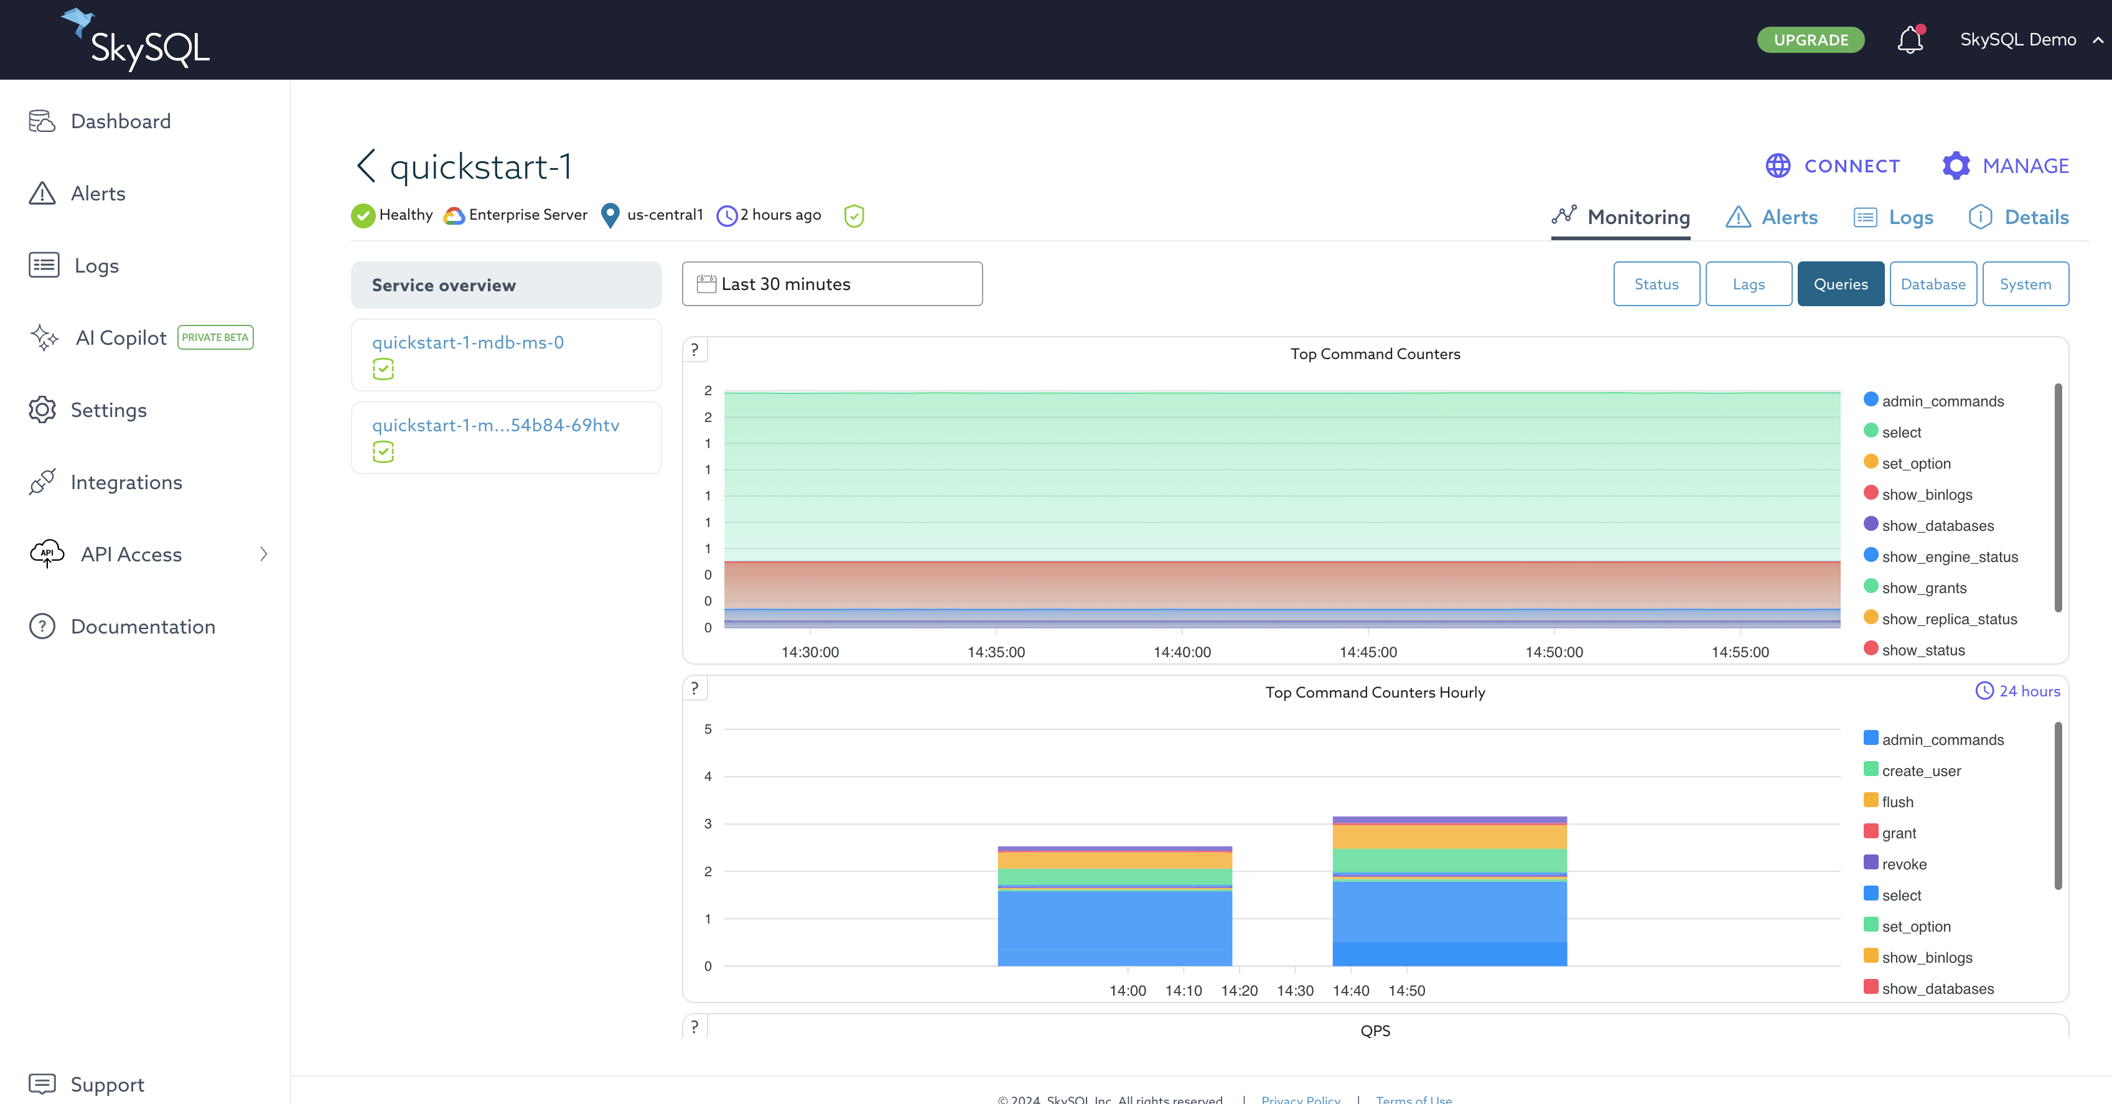Select the Lags metrics tab
Viewport: 2112px width, 1104px height.
1748,284
